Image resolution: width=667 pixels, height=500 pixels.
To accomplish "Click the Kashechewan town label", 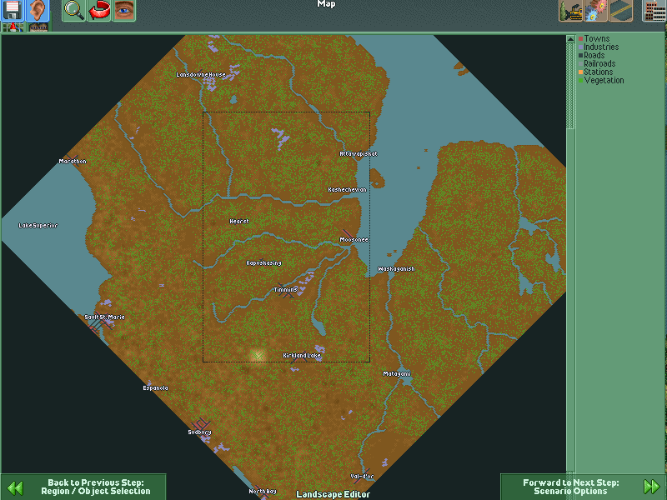I will click(347, 190).
